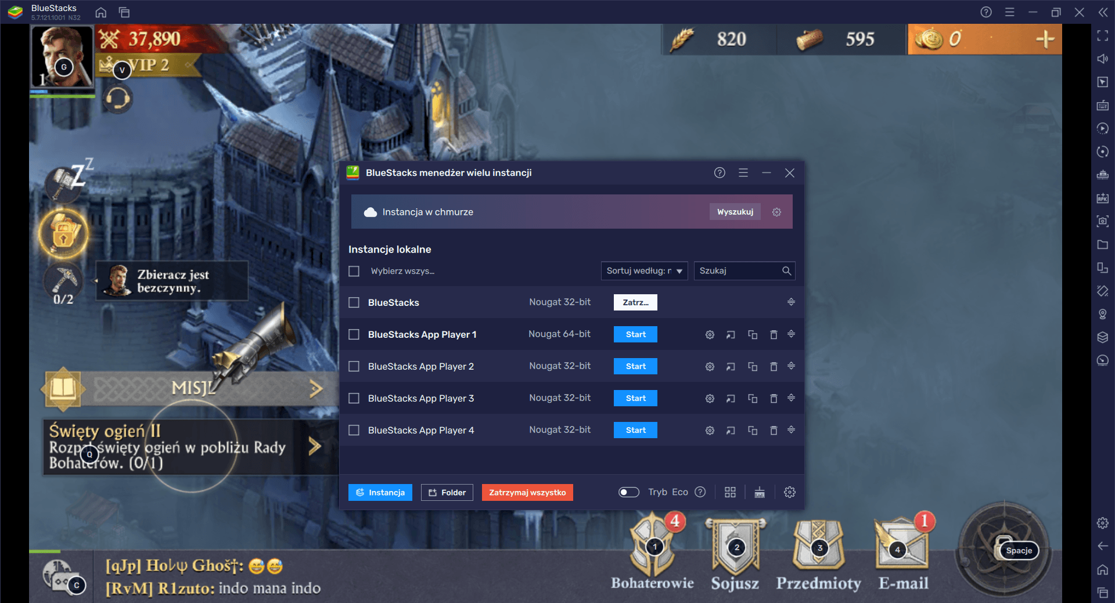Open BlueStacks main hamburger menu

click(1009, 12)
